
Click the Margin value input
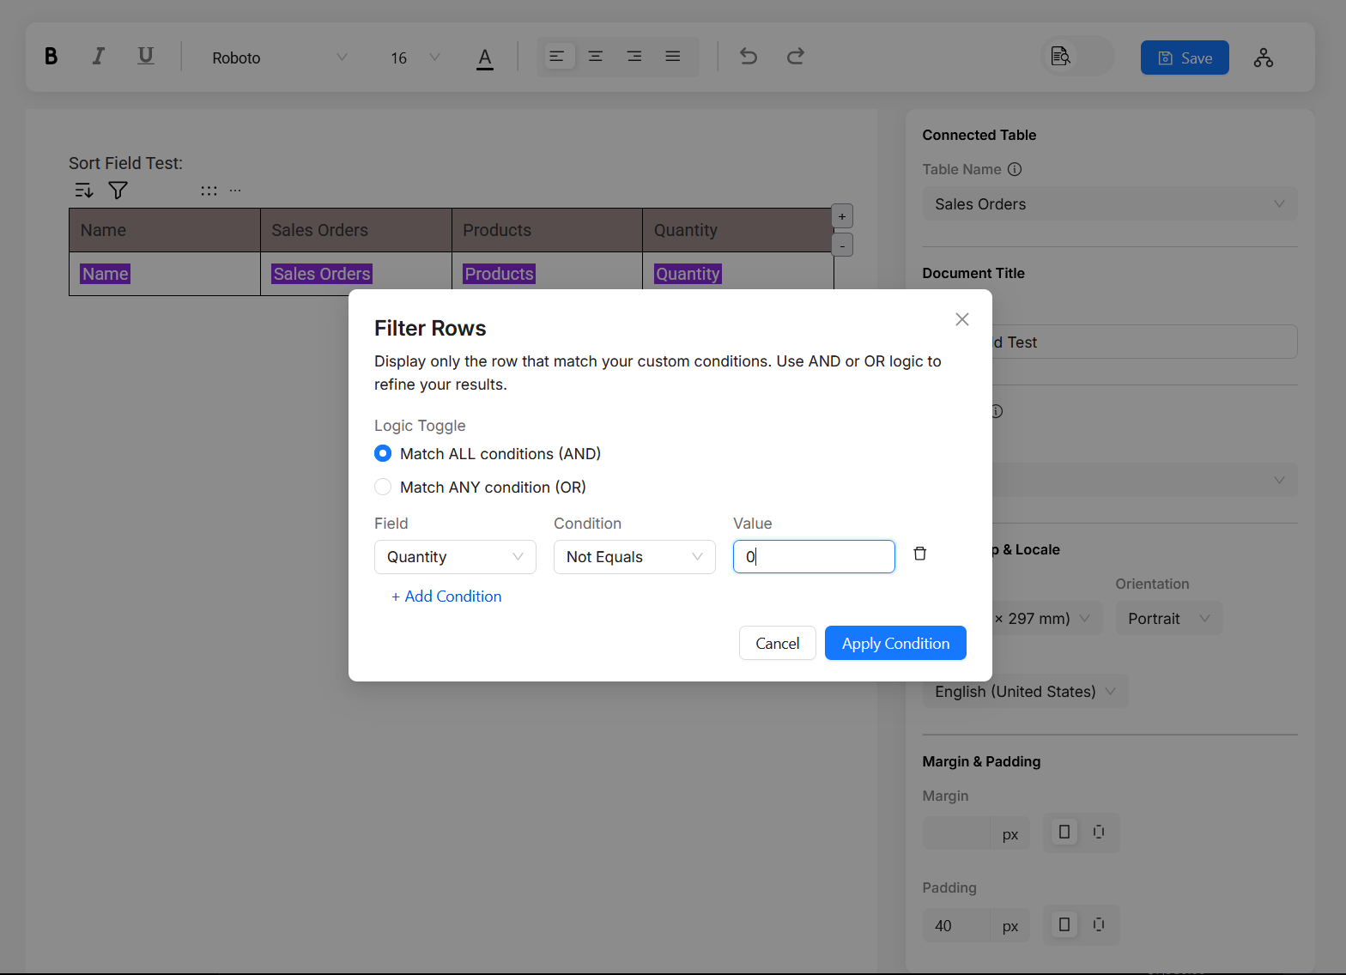tap(956, 833)
